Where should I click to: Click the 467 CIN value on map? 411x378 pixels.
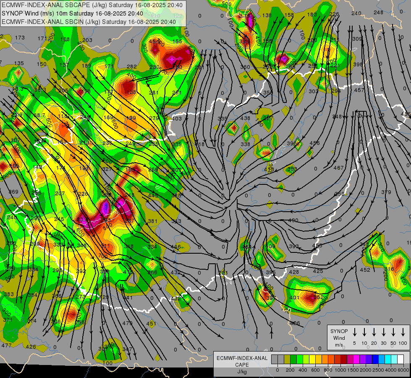(338, 167)
